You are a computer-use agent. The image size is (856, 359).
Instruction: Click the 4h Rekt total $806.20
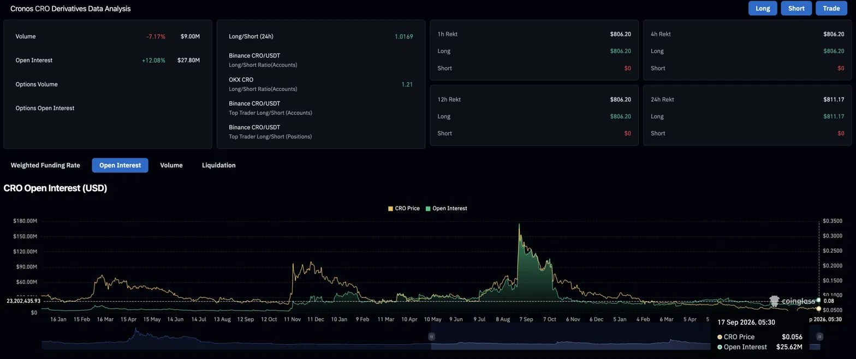(833, 34)
